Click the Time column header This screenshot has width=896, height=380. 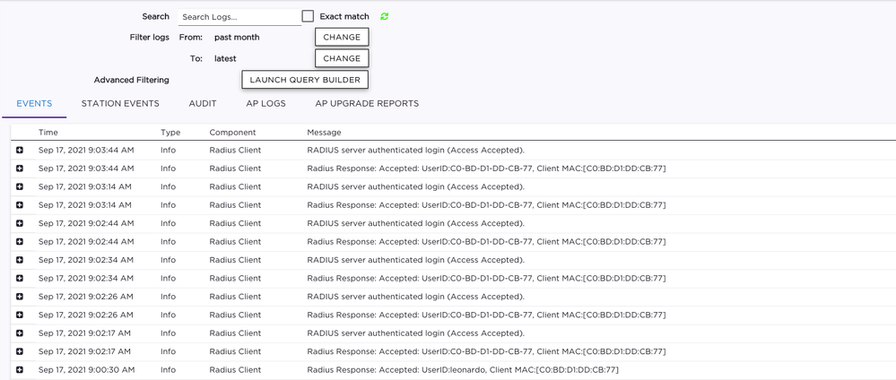coord(48,133)
